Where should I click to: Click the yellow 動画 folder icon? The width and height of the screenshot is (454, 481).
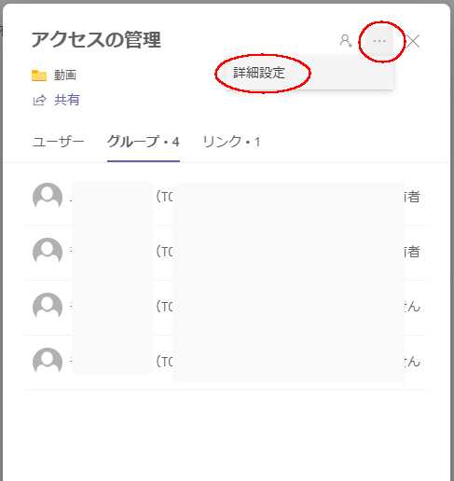pyautogui.click(x=39, y=76)
